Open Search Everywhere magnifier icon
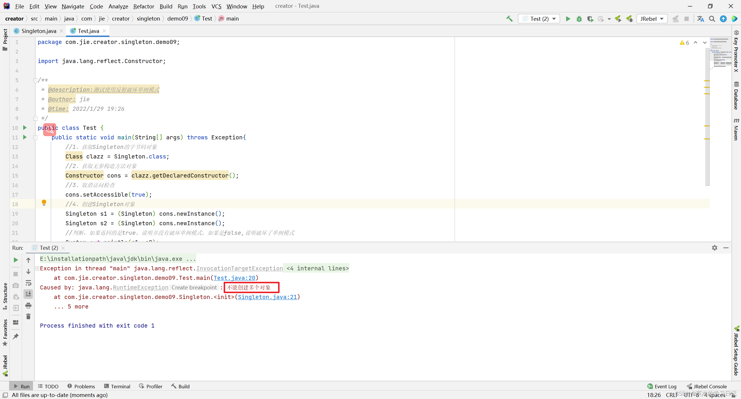The height and width of the screenshot is (399, 741). [x=712, y=19]
